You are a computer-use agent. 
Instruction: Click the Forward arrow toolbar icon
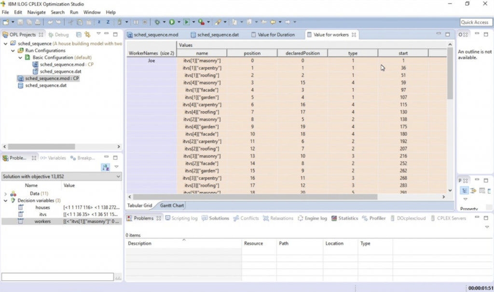288,22
